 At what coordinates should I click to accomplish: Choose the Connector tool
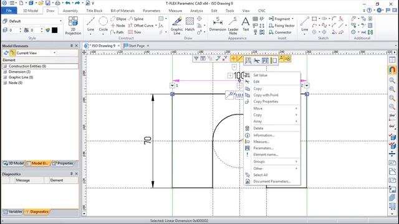pos(280,32)
